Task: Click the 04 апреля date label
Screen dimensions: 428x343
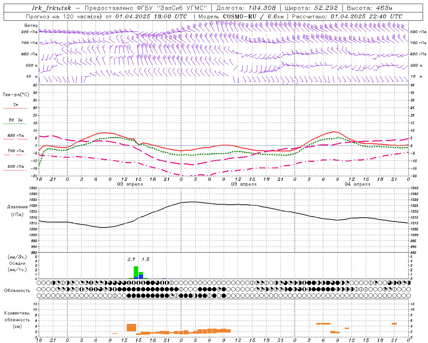Action: tap(357, 184)
